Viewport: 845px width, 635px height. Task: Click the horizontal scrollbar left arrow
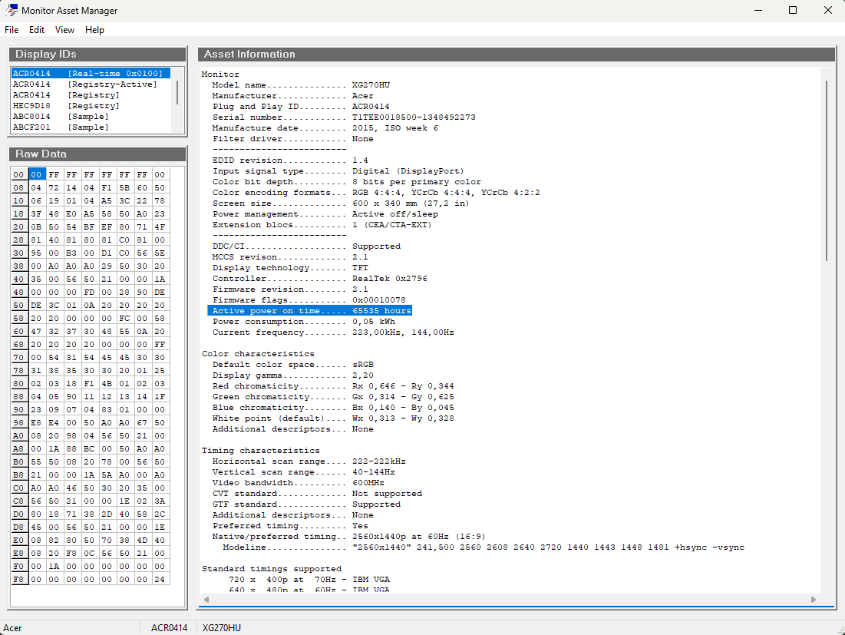[x=206, y=600]
